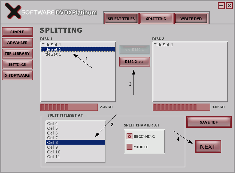Screen dimensions: 235x173
Task: Move selected titleset to Disc 2
Action: [134, 61]
